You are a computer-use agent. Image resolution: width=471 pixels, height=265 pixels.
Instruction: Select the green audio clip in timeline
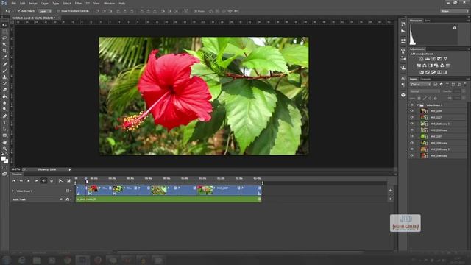pos(169,199)
